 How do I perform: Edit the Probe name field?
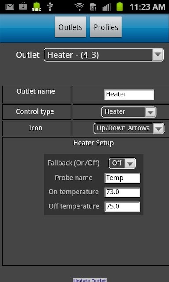click(122, 178)
